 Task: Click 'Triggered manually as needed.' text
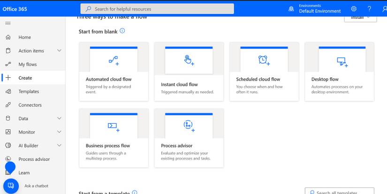(x=188, y=92)
